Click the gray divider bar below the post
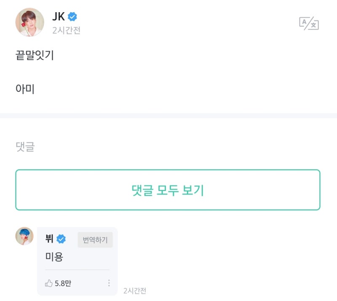 pos(168,116)
